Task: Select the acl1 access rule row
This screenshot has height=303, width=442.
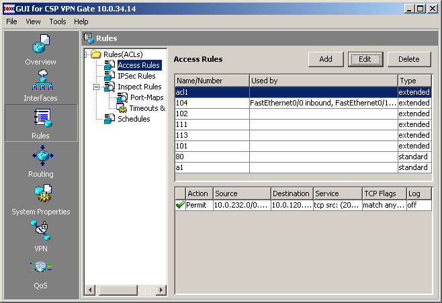Action: [303, 92]
